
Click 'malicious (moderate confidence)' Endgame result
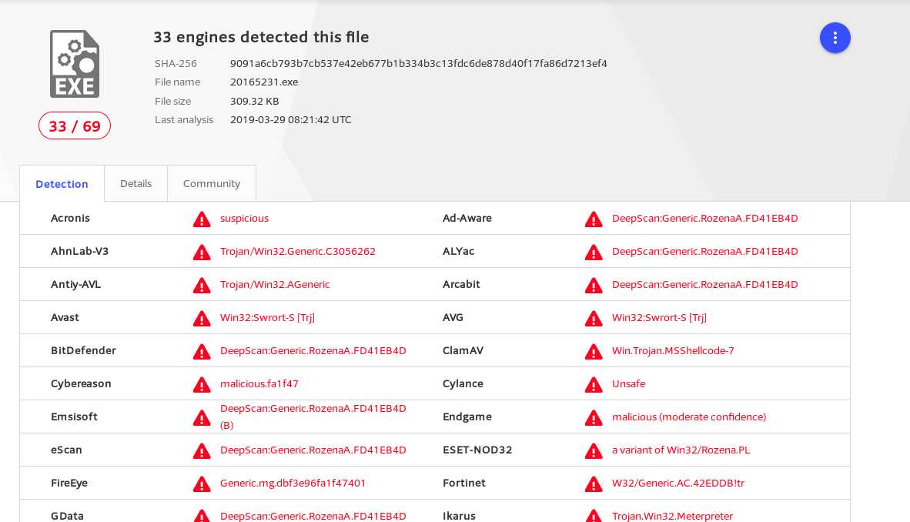tap(689, 417)
